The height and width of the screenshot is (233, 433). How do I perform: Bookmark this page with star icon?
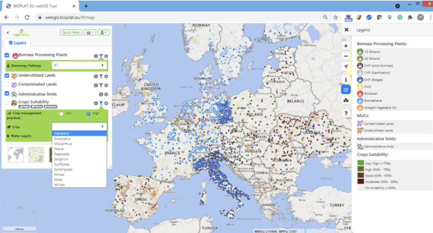[335, 17]
